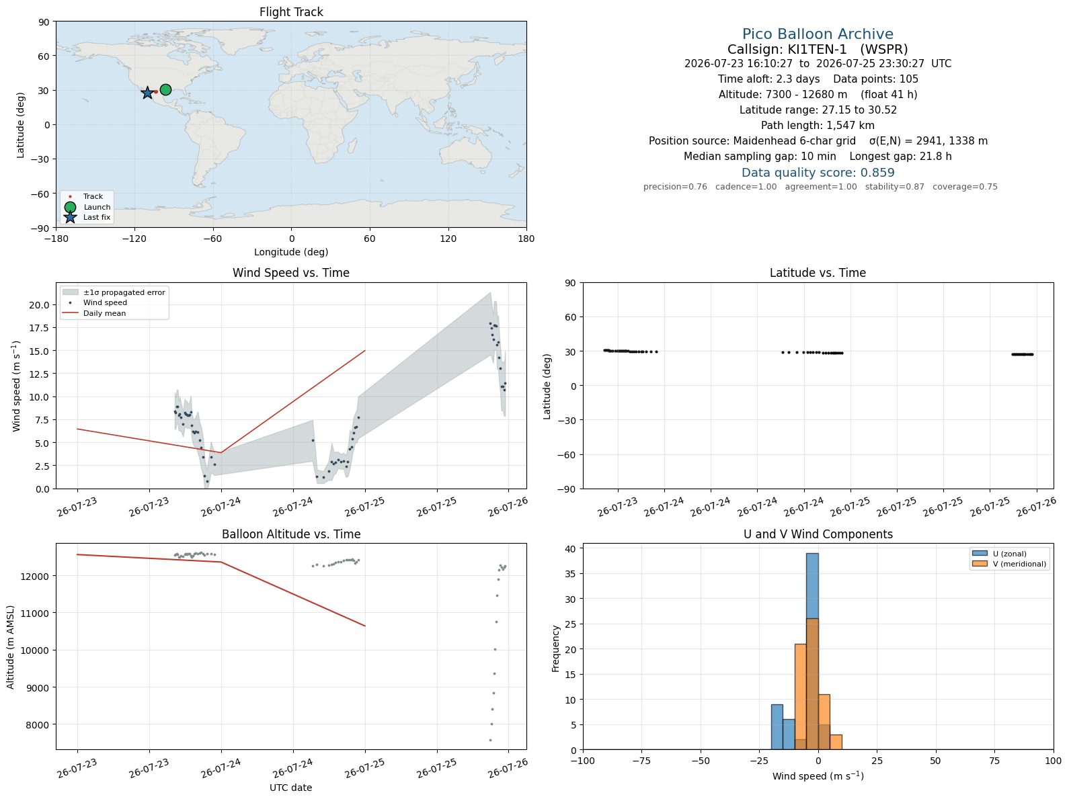Click the rightmost orange V histogram bar

pos(836,742)
